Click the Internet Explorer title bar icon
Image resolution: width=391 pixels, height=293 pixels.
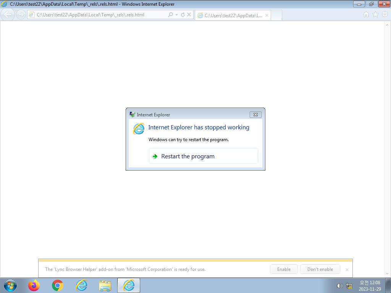click(x=4, y=4)
